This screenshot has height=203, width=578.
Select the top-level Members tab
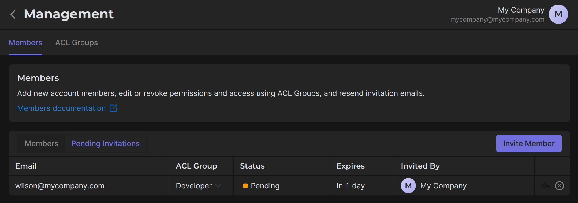point(25,42)
